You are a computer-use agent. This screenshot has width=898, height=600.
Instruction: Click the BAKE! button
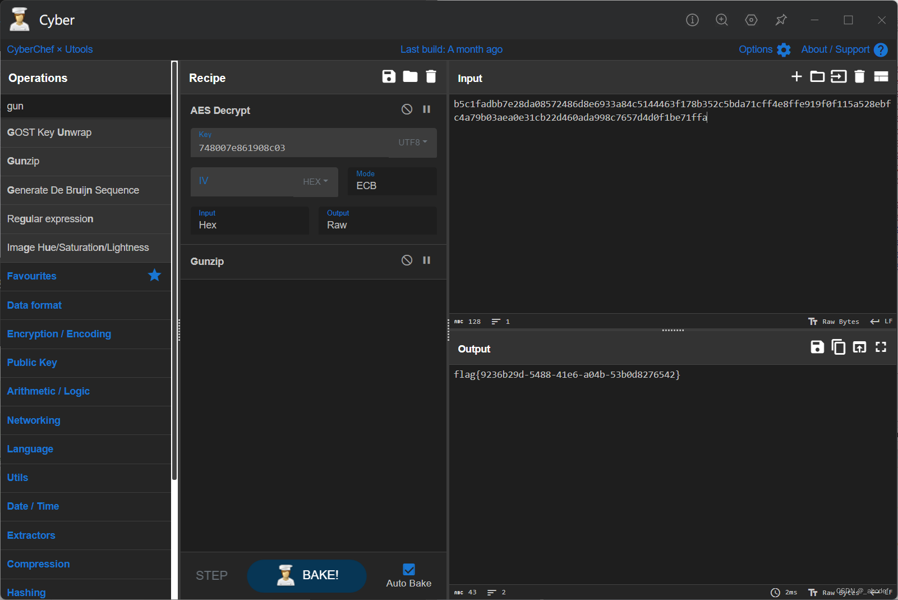click(307, 575)
